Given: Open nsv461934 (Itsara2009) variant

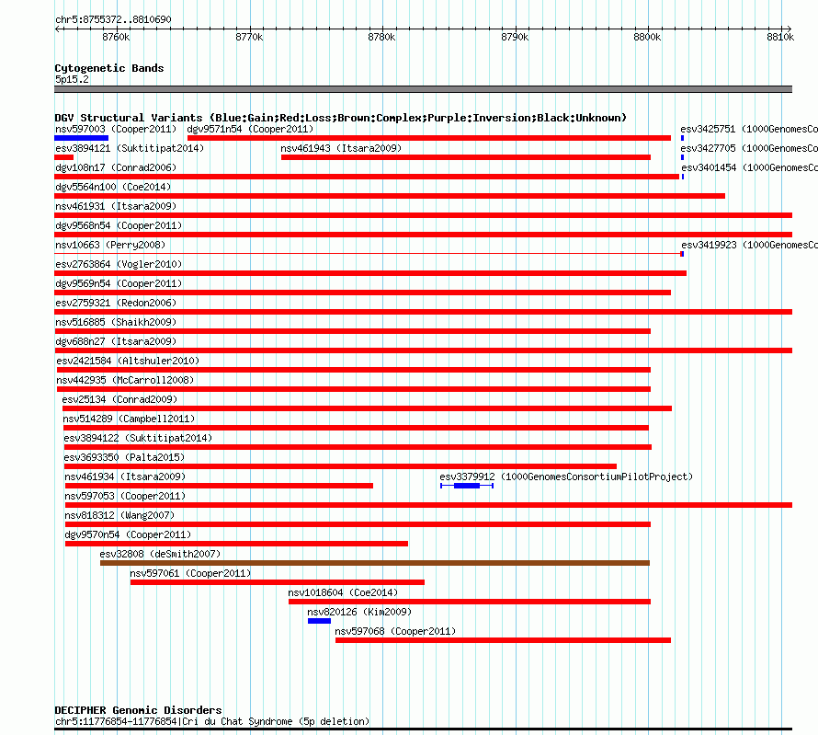Looking at the screenshot, I should (125, 477).
